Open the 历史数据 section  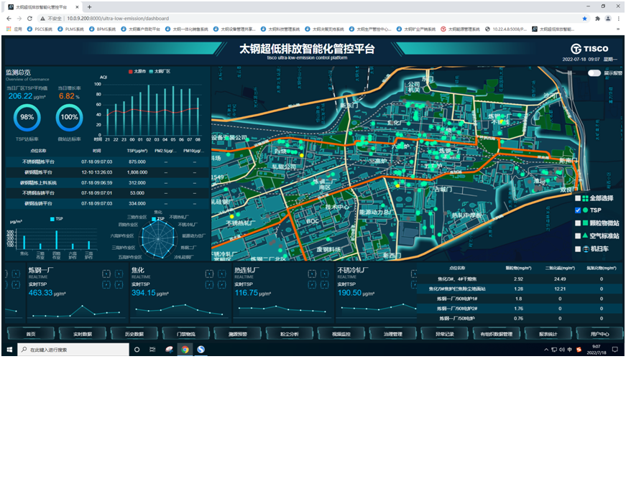pos(134,333)
